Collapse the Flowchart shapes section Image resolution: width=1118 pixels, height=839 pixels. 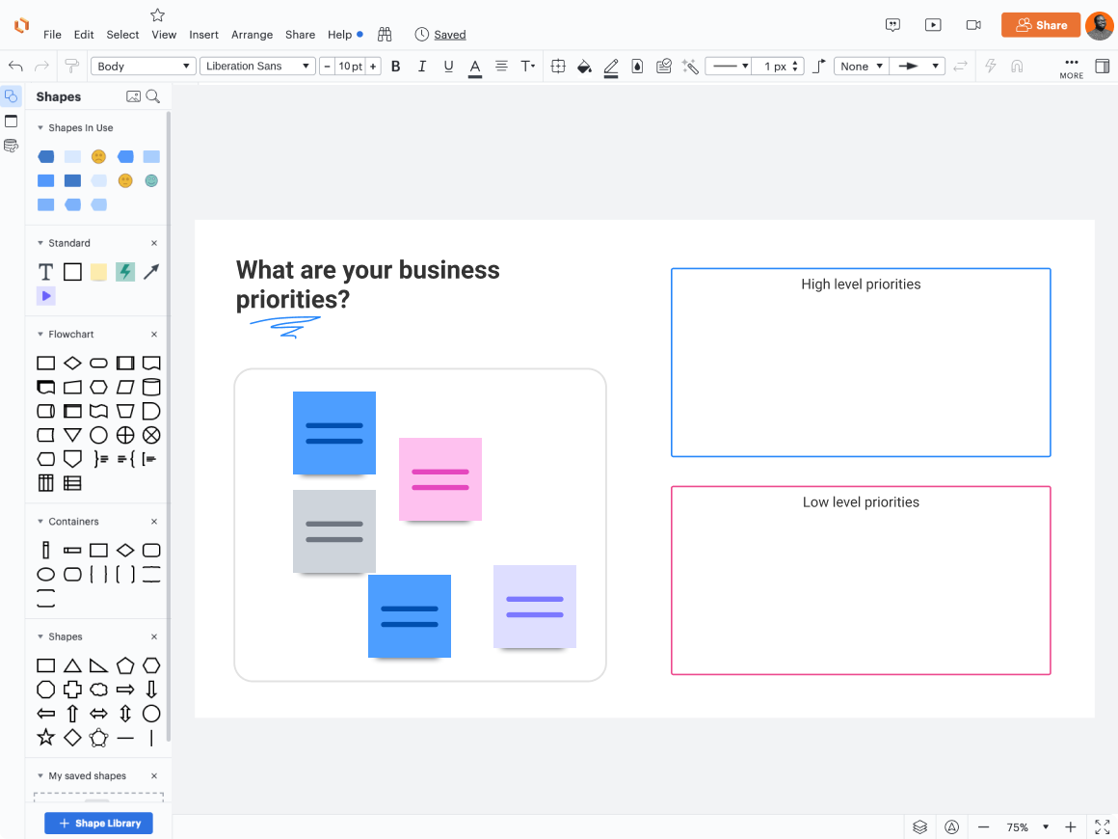(x=40, y=335)
